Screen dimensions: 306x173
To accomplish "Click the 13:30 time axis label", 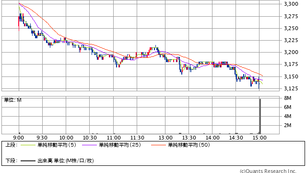I will 189,138.
